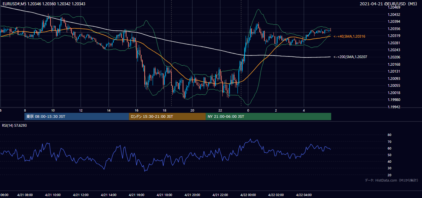Click the 4/21 16:00 date label
422x198 pixels.
136,195
